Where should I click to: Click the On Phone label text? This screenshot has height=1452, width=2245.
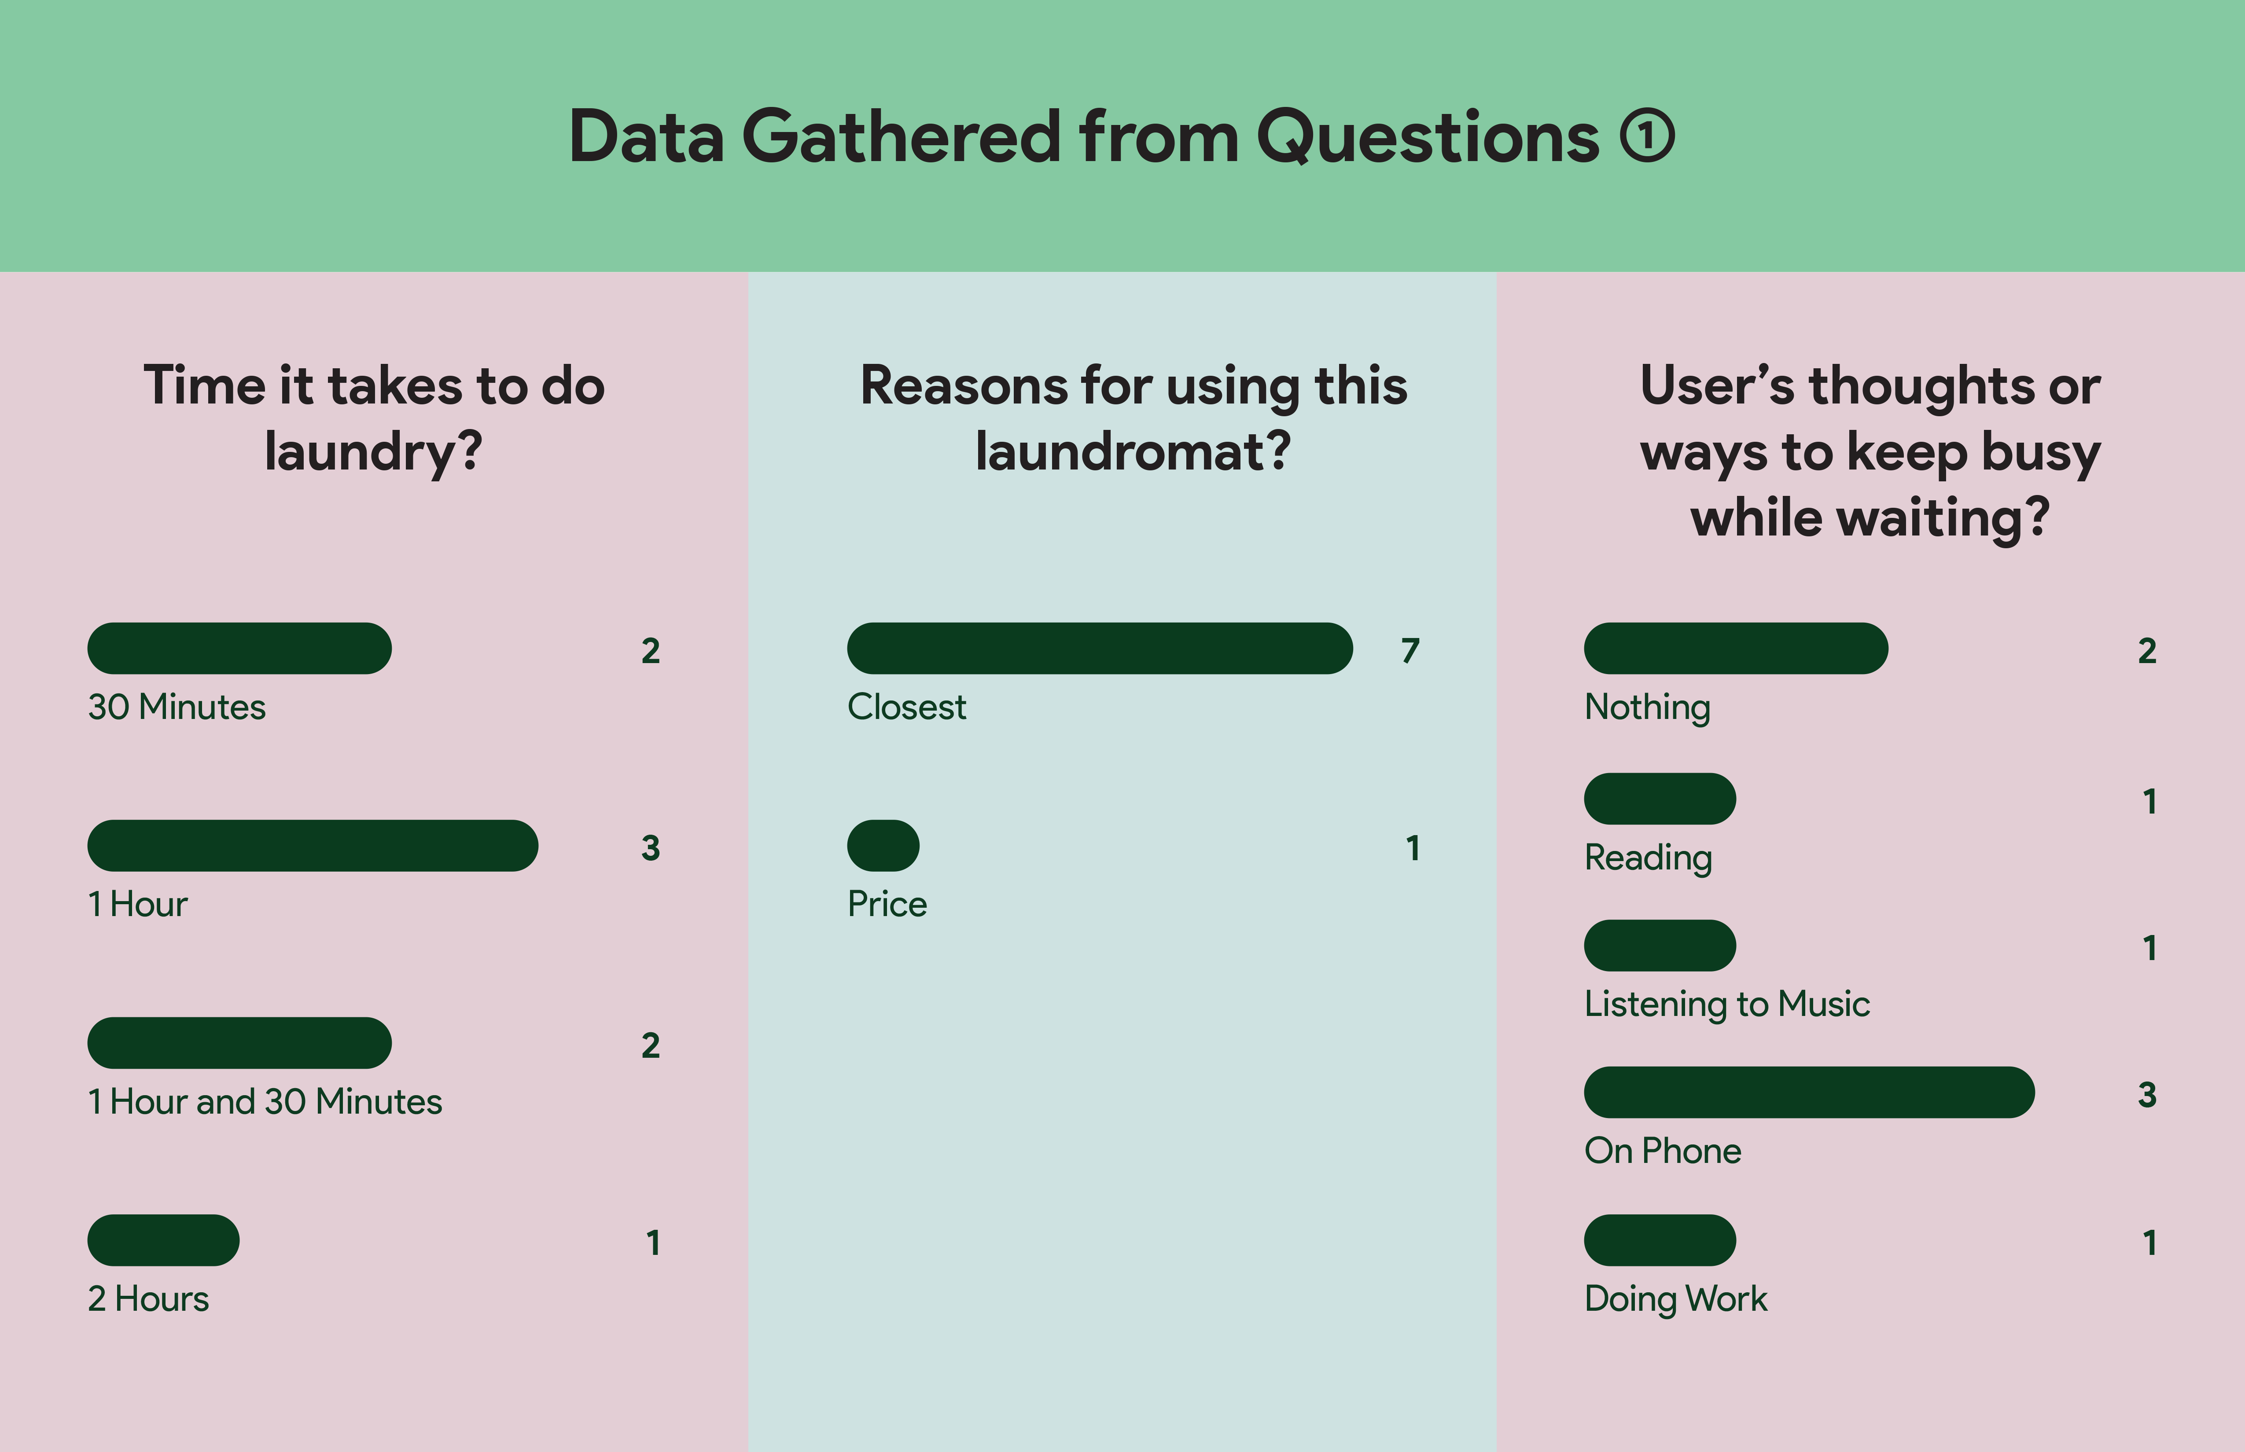(1662, 1151)
